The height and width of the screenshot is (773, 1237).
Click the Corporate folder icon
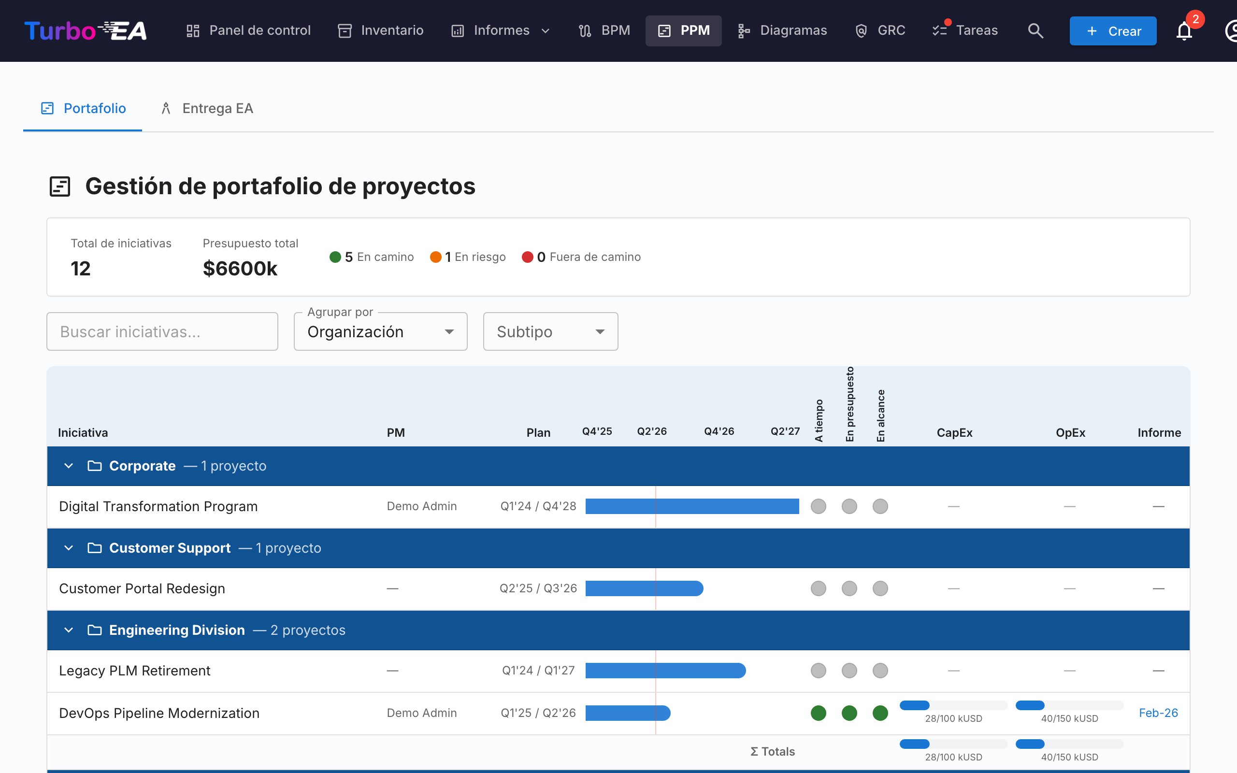click(x=95, y=466)
